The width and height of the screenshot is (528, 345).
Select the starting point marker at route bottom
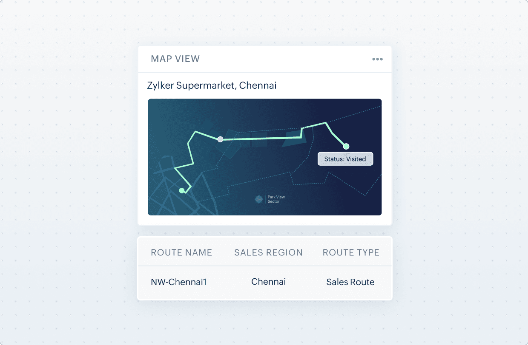pos(182,190)
